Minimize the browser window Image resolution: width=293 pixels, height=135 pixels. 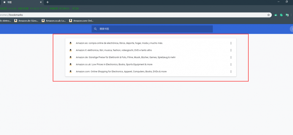click(278, 2)
